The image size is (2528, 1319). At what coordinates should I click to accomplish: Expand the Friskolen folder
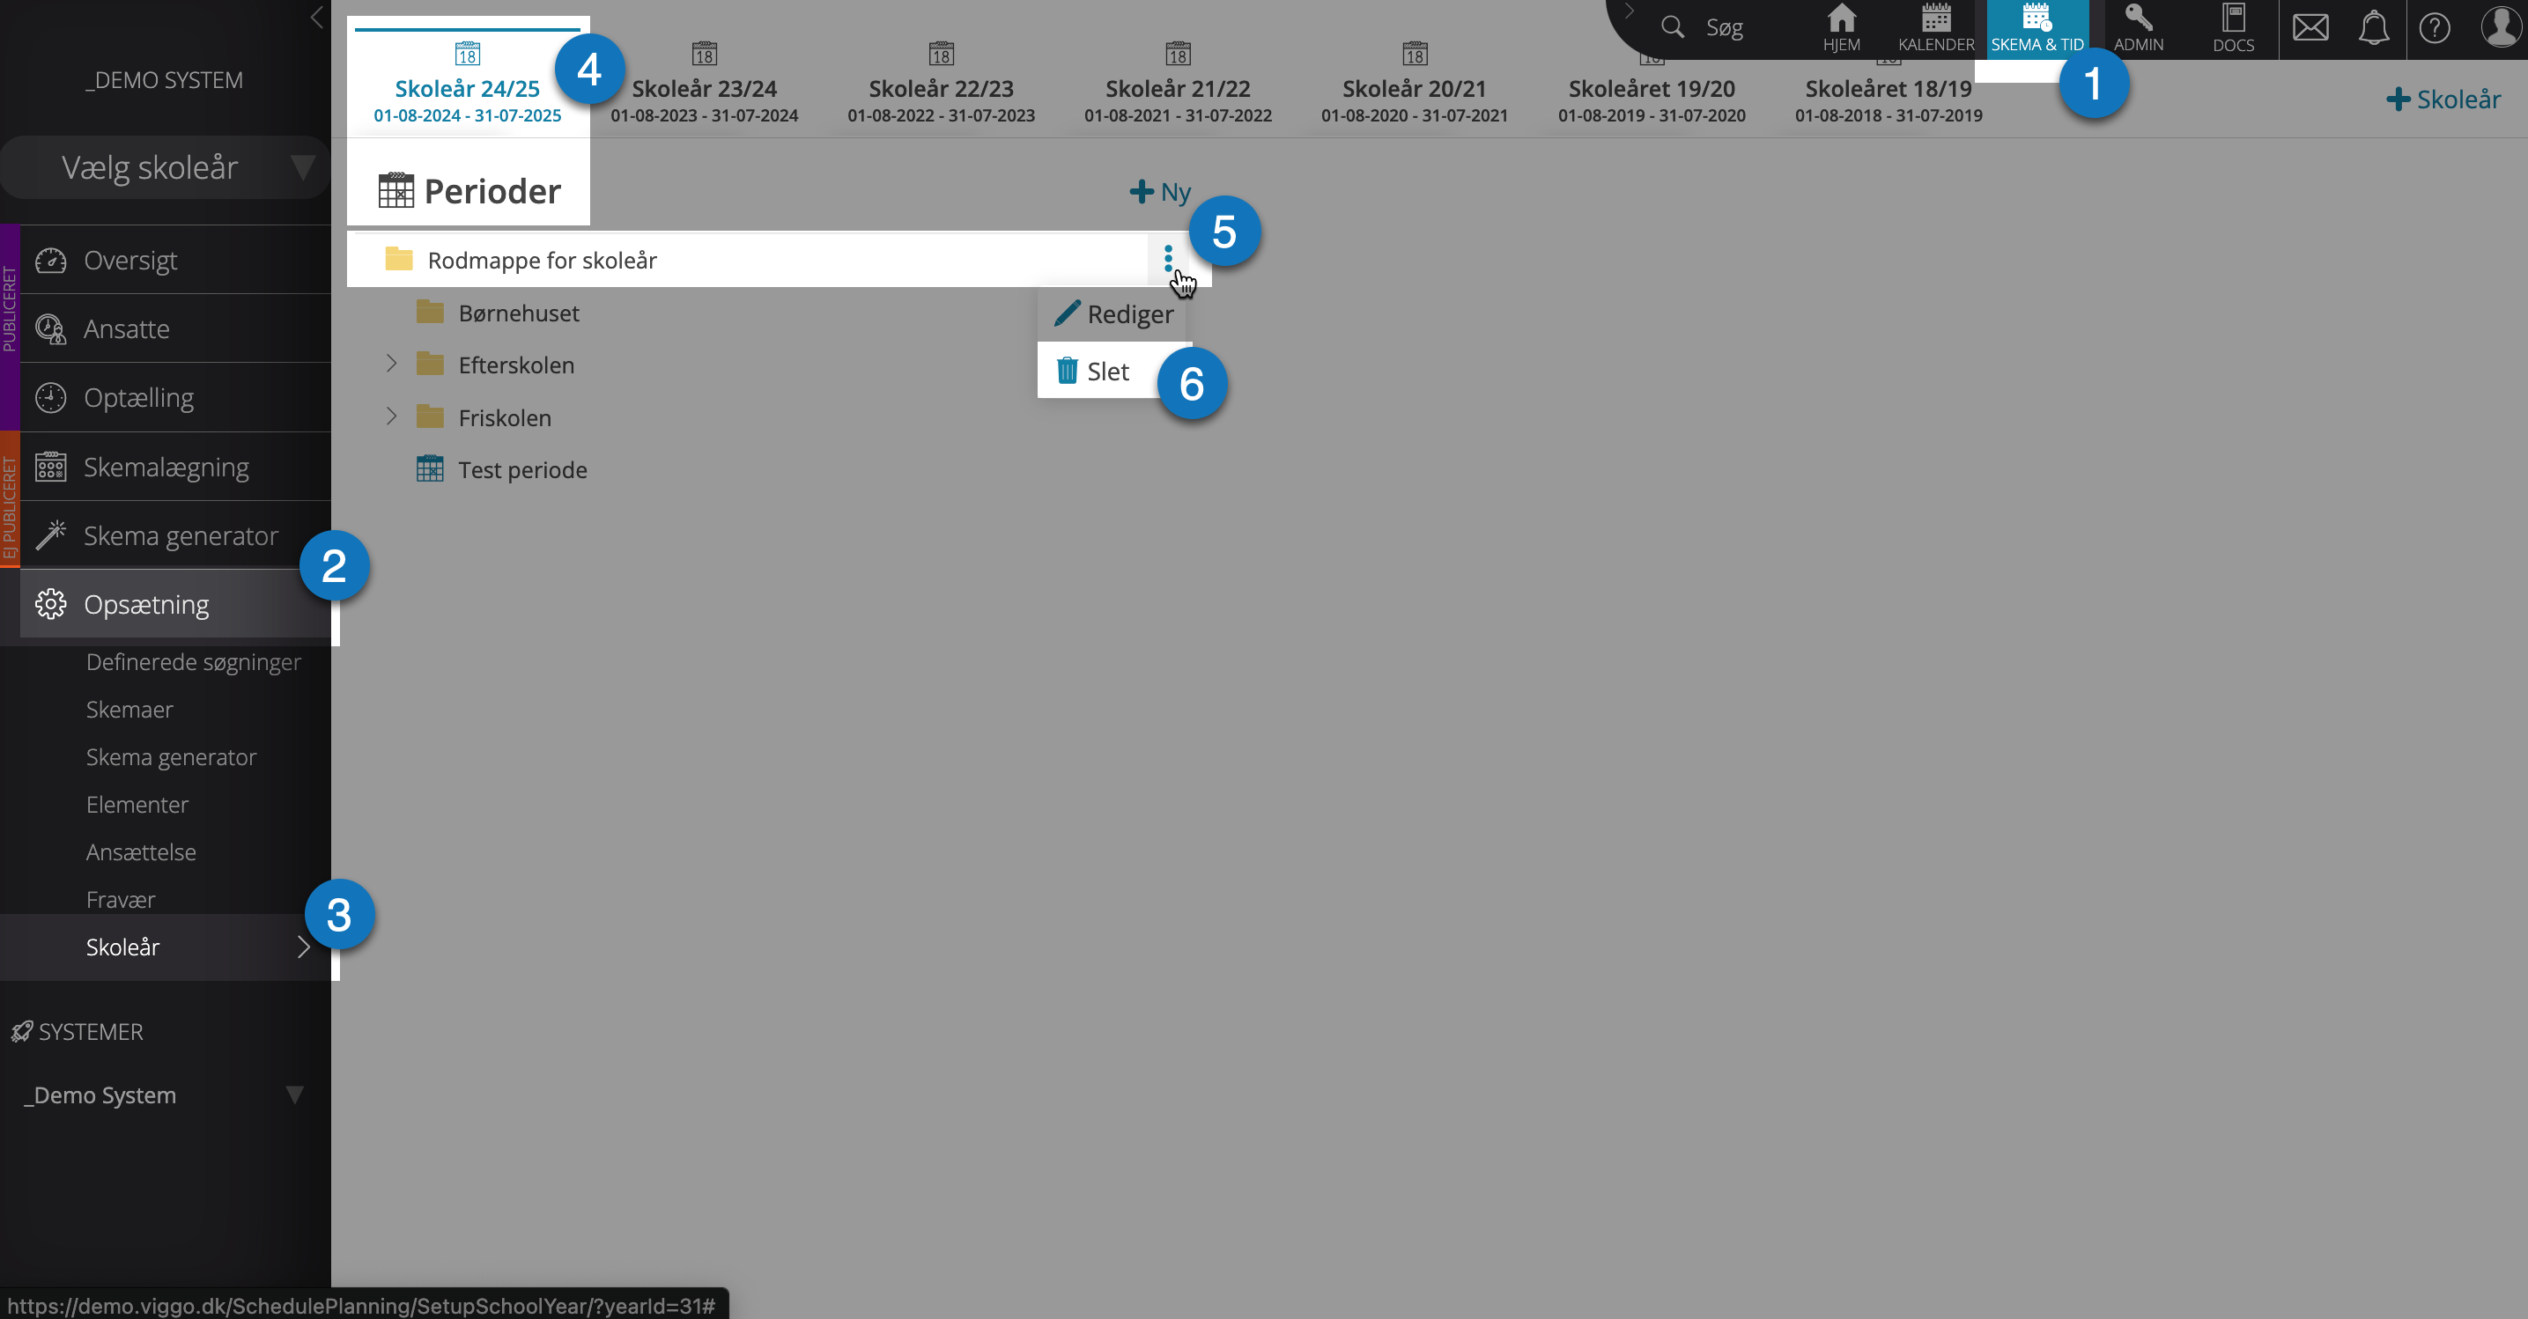[x=390, y=416]
